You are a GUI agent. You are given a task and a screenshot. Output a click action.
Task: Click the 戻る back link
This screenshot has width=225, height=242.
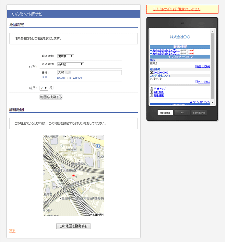[x=12, y=231]
